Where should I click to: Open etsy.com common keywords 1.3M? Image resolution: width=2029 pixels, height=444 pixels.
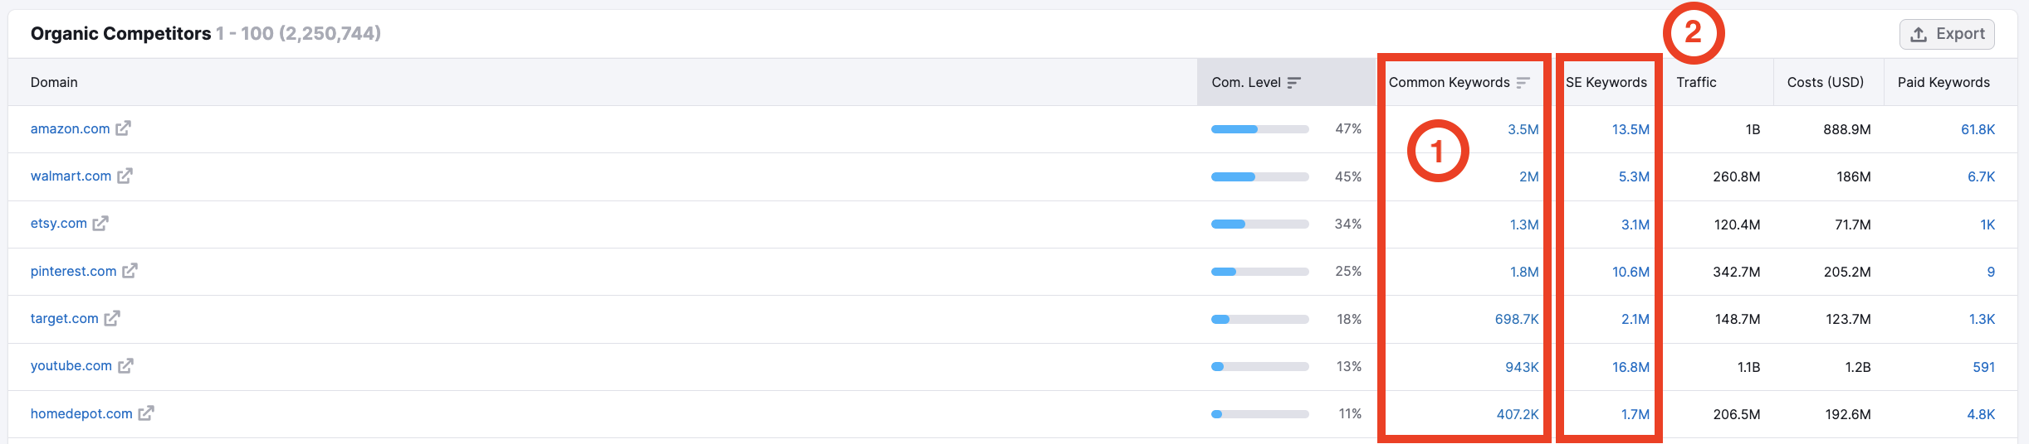pos(1524,224)
